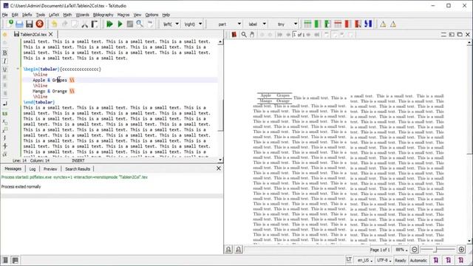Click the line 'Mango & Orange \\' in editor
The image size is (473, 266).
tap(54, 91)
